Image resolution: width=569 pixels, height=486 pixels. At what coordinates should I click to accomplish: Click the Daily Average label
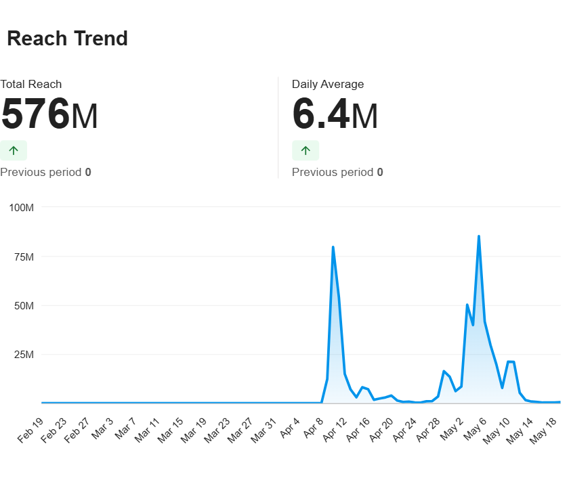[x=328, y=85]
